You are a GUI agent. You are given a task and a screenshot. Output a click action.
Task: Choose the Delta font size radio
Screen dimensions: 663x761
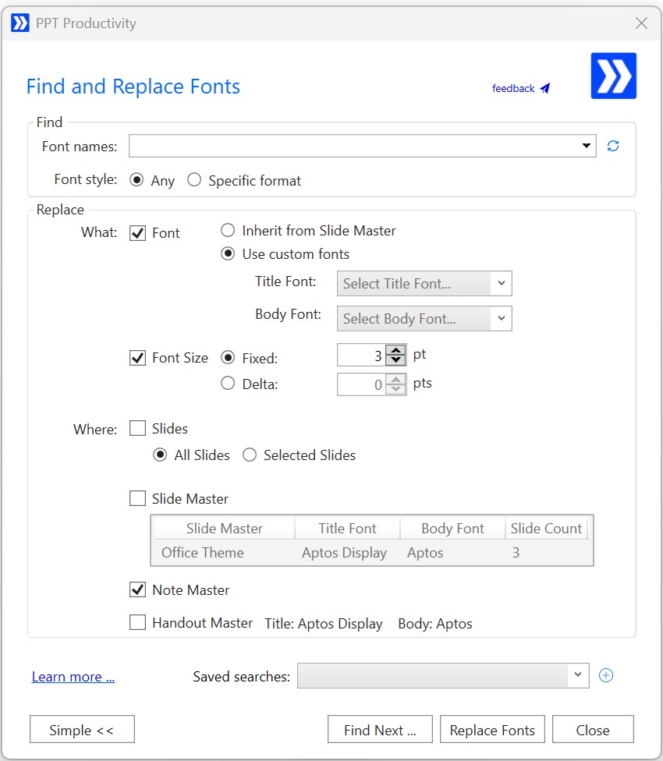coord(228,384)
